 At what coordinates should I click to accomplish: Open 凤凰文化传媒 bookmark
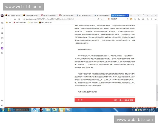pyautogui.click(x=20, y=23)
